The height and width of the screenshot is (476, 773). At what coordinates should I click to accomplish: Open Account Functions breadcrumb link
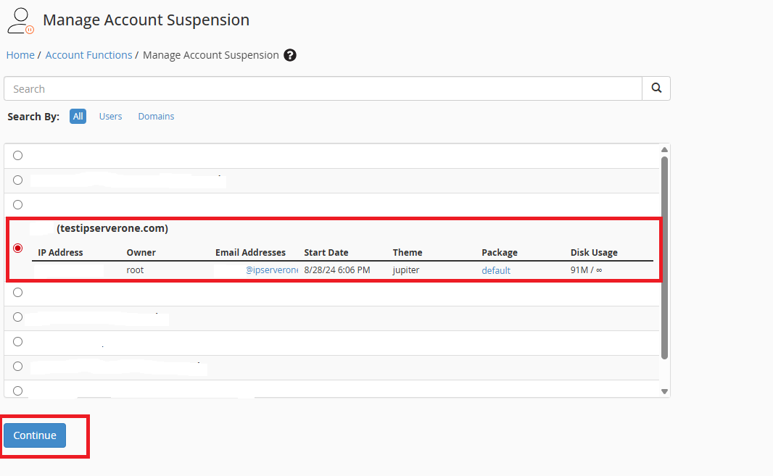pos(88,55)
